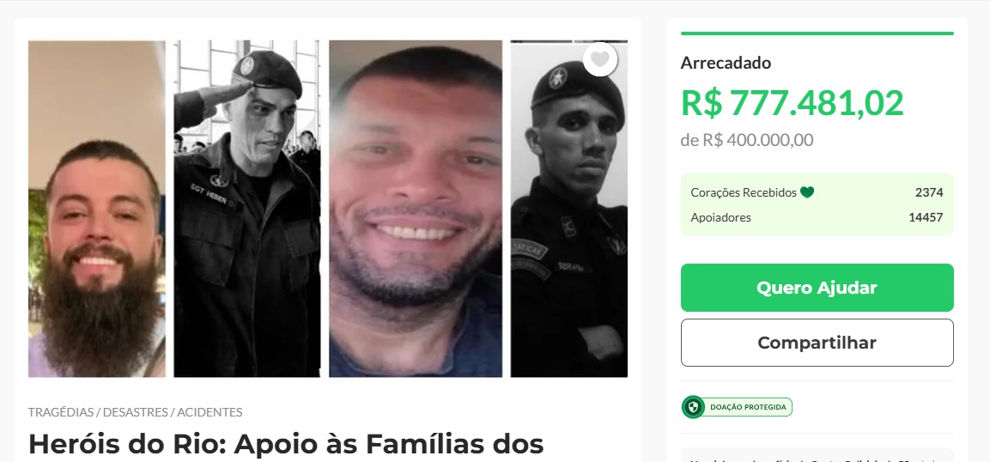Viewport: 990px width, 462px height.
Task: Click the green heart beside Corações Recebidos
Action: [x=807, y=192]
